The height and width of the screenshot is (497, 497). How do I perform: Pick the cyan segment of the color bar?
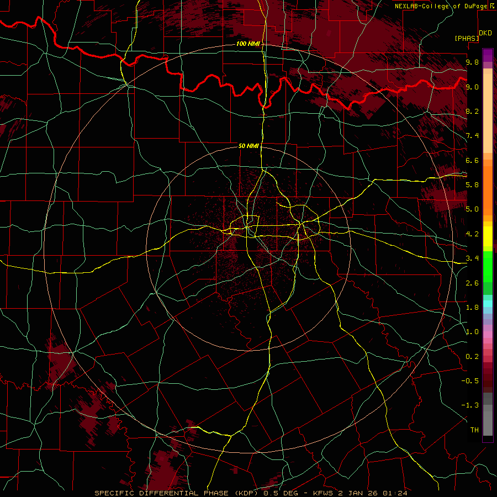(x=488, y=304)
